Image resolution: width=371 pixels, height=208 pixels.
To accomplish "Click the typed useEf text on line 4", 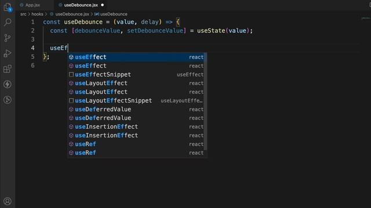I will (x=59, y=48).
